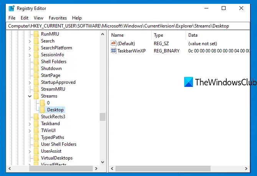Click the registry path address bar
Screen dimensions: 257x176
[x=128, y=26]
